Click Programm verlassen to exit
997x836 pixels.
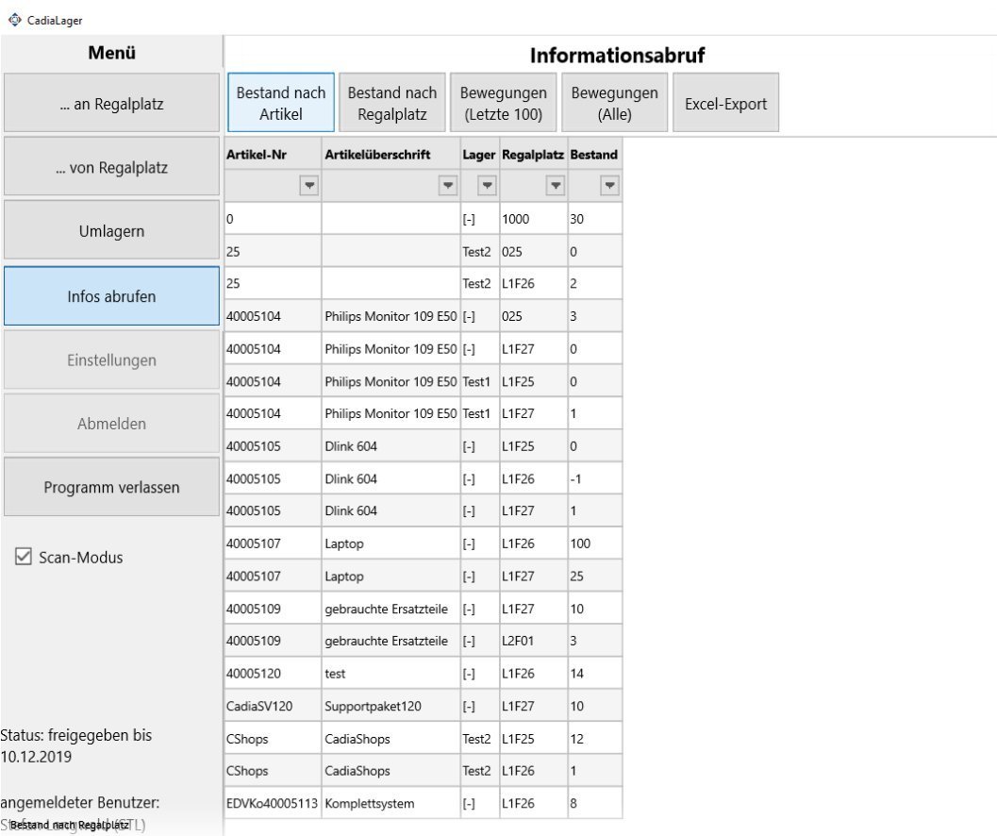(111, 488)
